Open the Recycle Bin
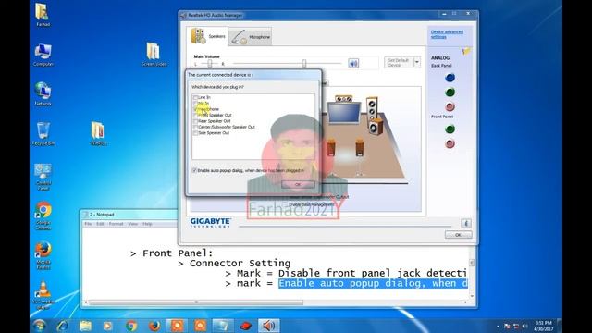Screen dimensions: 592x333 click(x=43, y=133)
